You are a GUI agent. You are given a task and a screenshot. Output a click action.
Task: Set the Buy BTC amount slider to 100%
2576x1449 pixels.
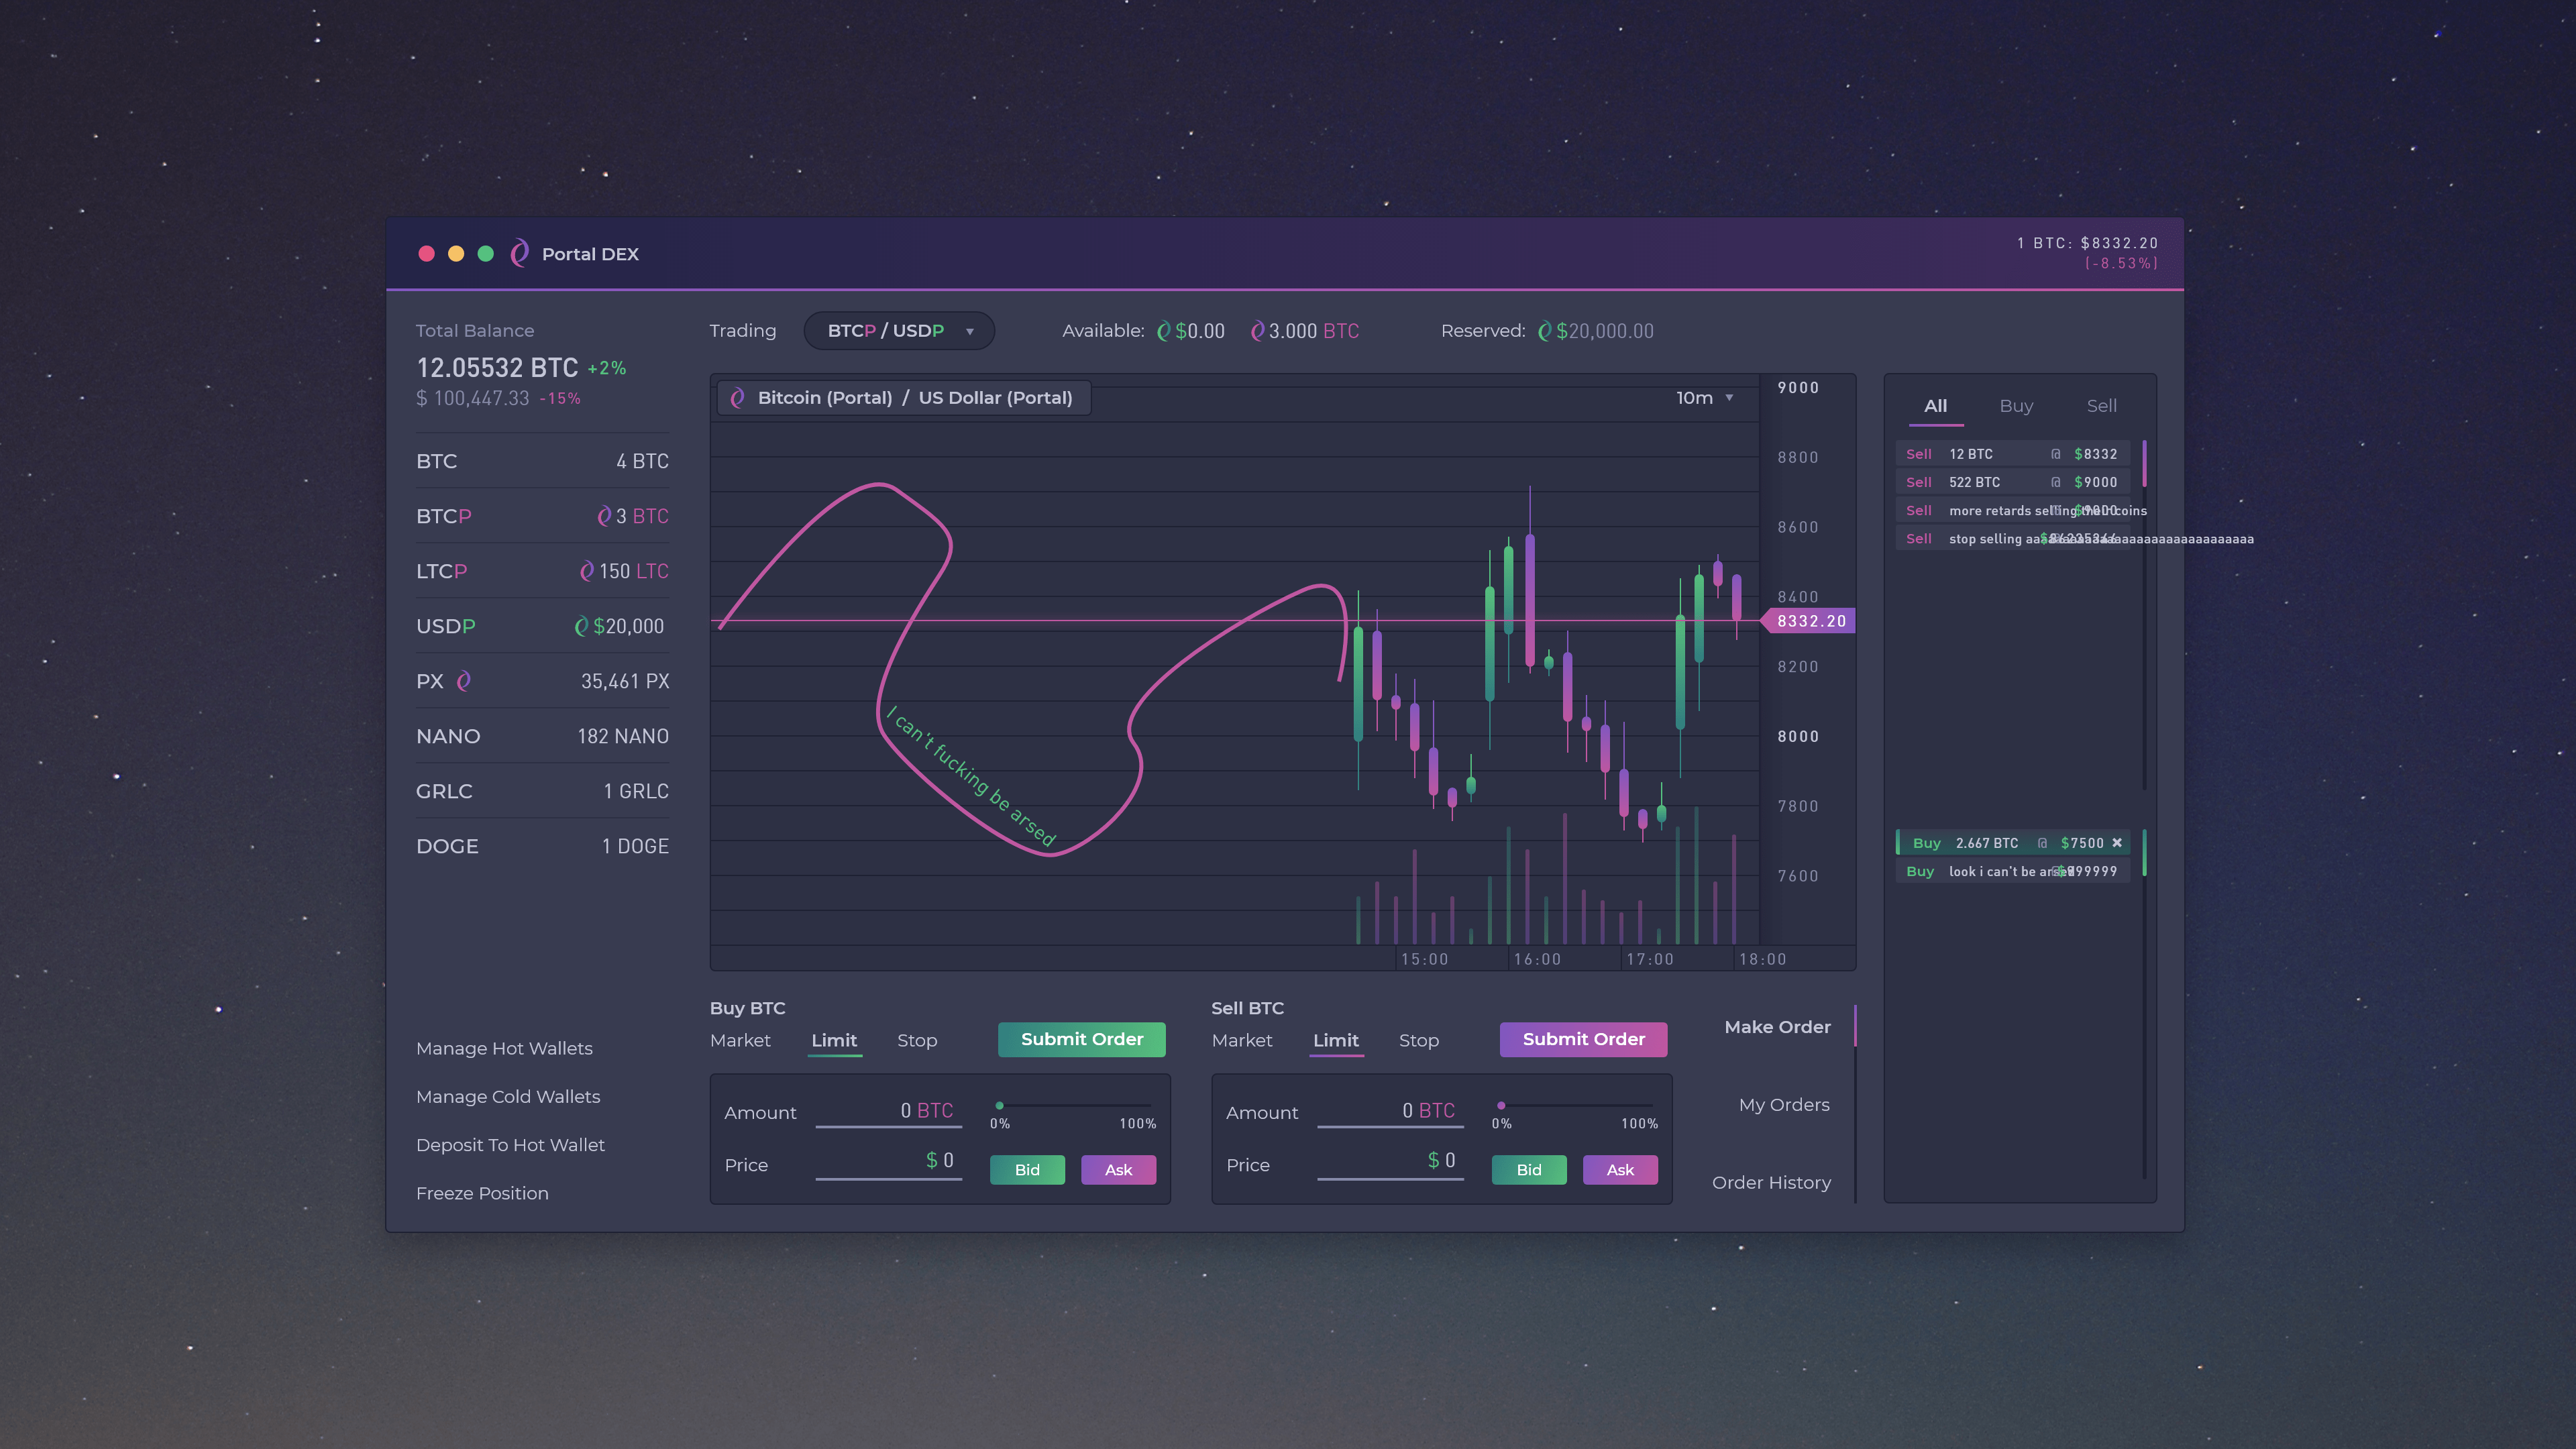pos(1152,1106)
